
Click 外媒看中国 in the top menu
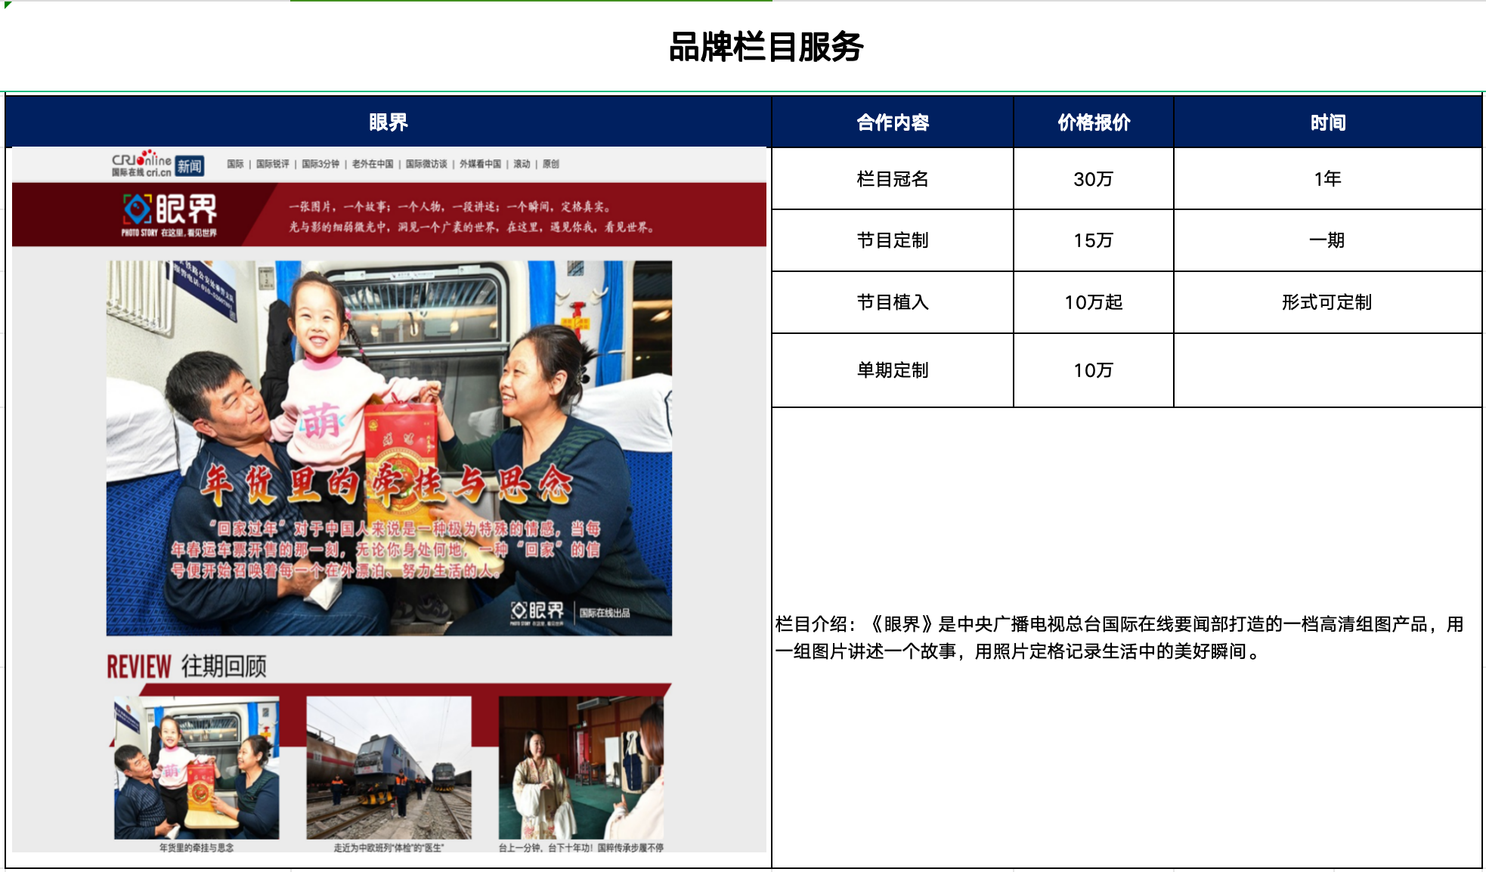[x=480, y=163]
